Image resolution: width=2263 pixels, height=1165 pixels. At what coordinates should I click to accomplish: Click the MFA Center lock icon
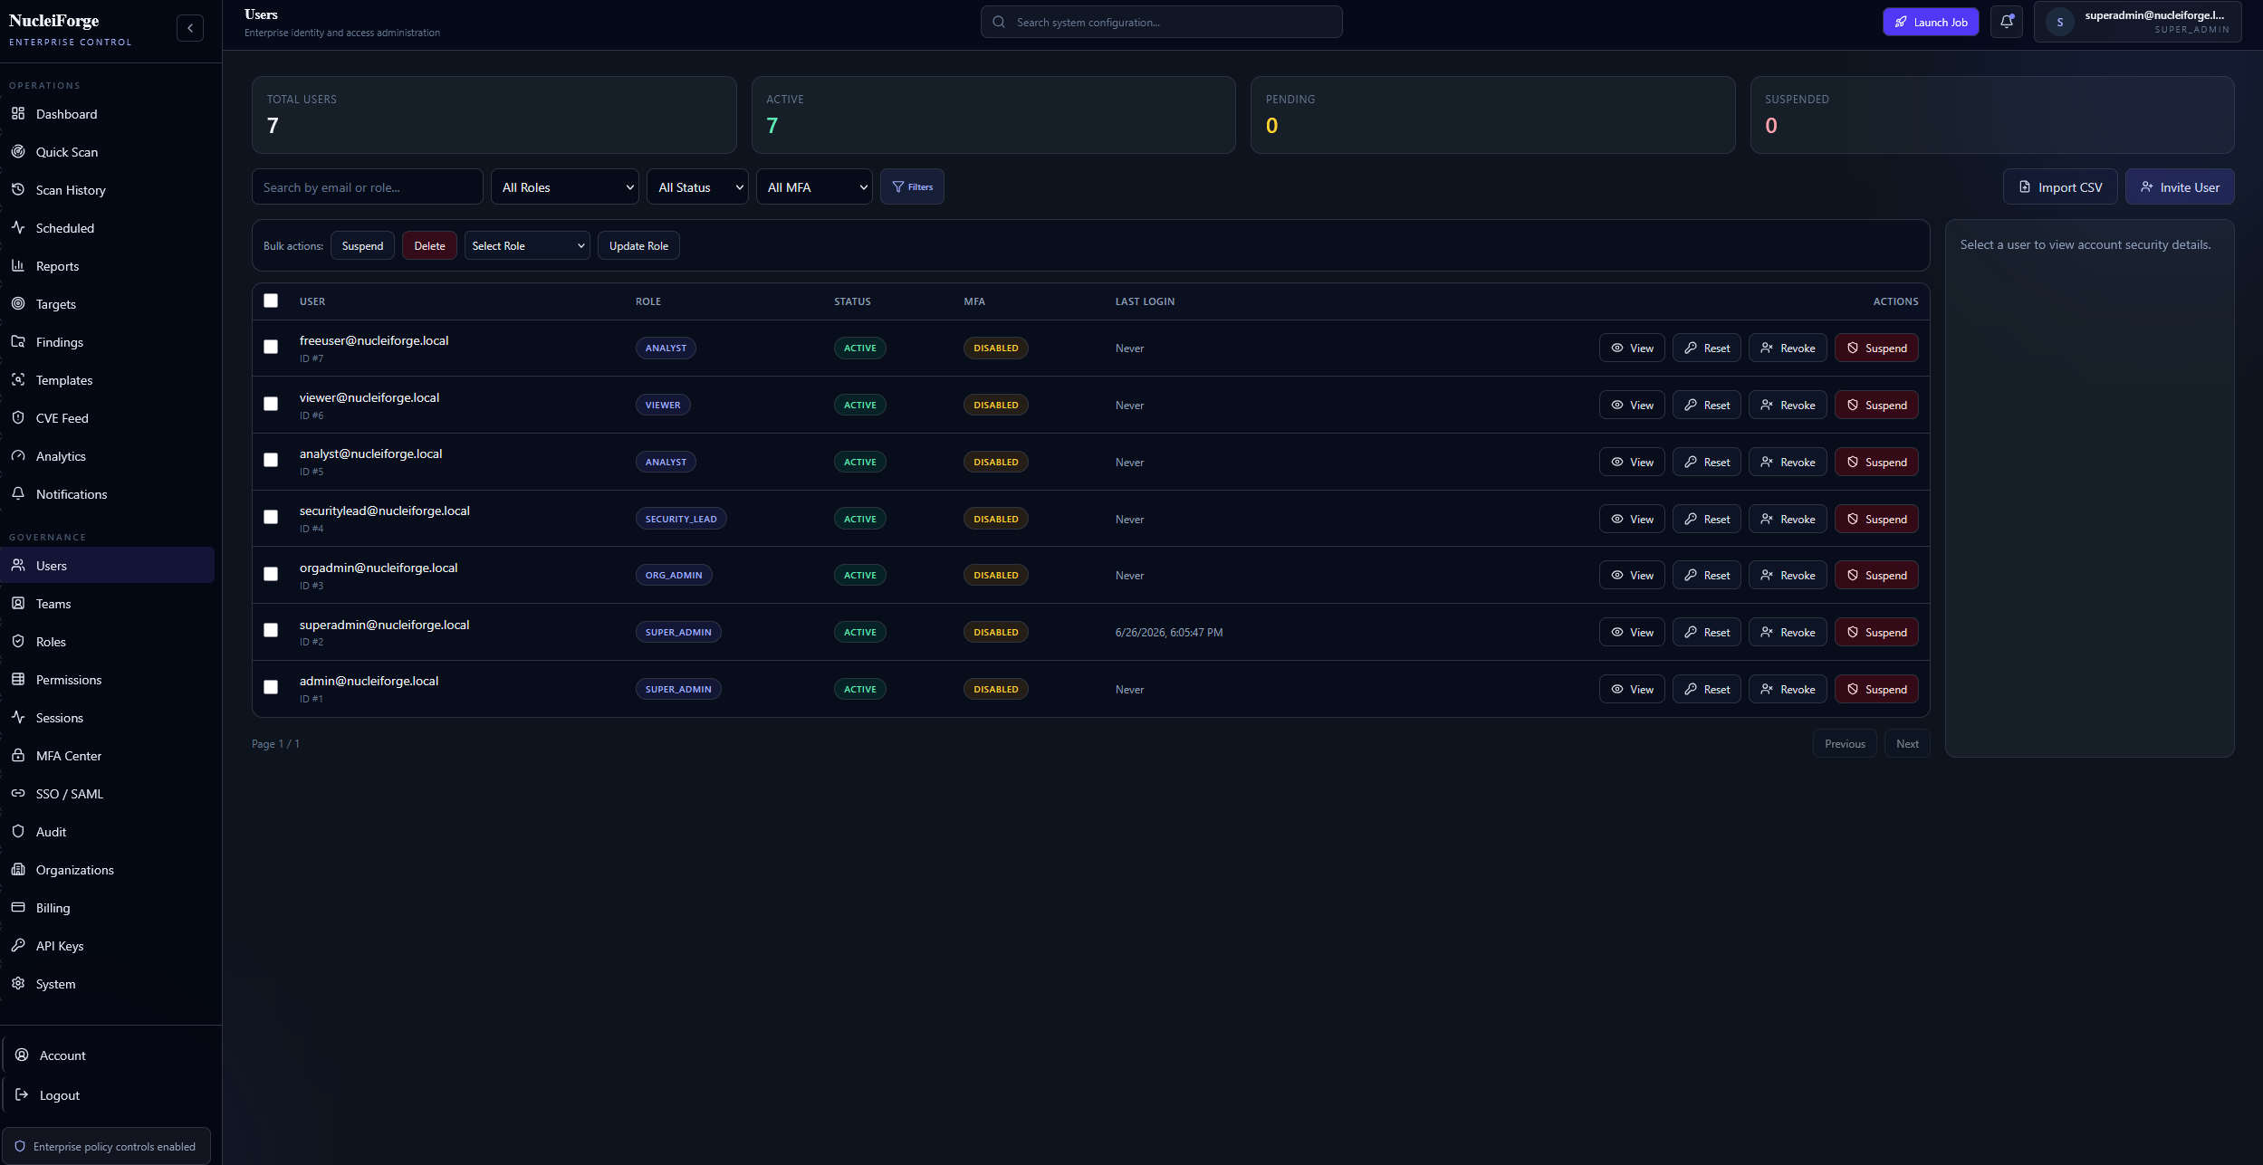(18, 755)
